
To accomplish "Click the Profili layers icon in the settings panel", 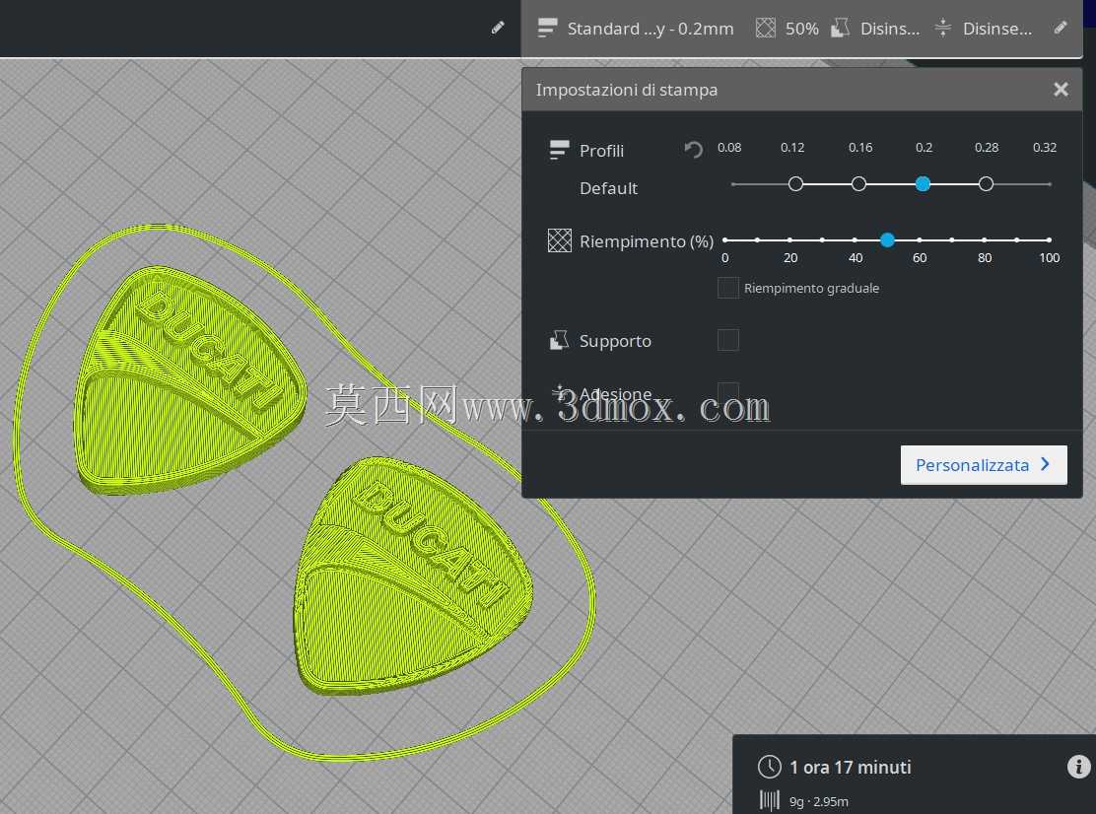I will (x=559, y=150).
